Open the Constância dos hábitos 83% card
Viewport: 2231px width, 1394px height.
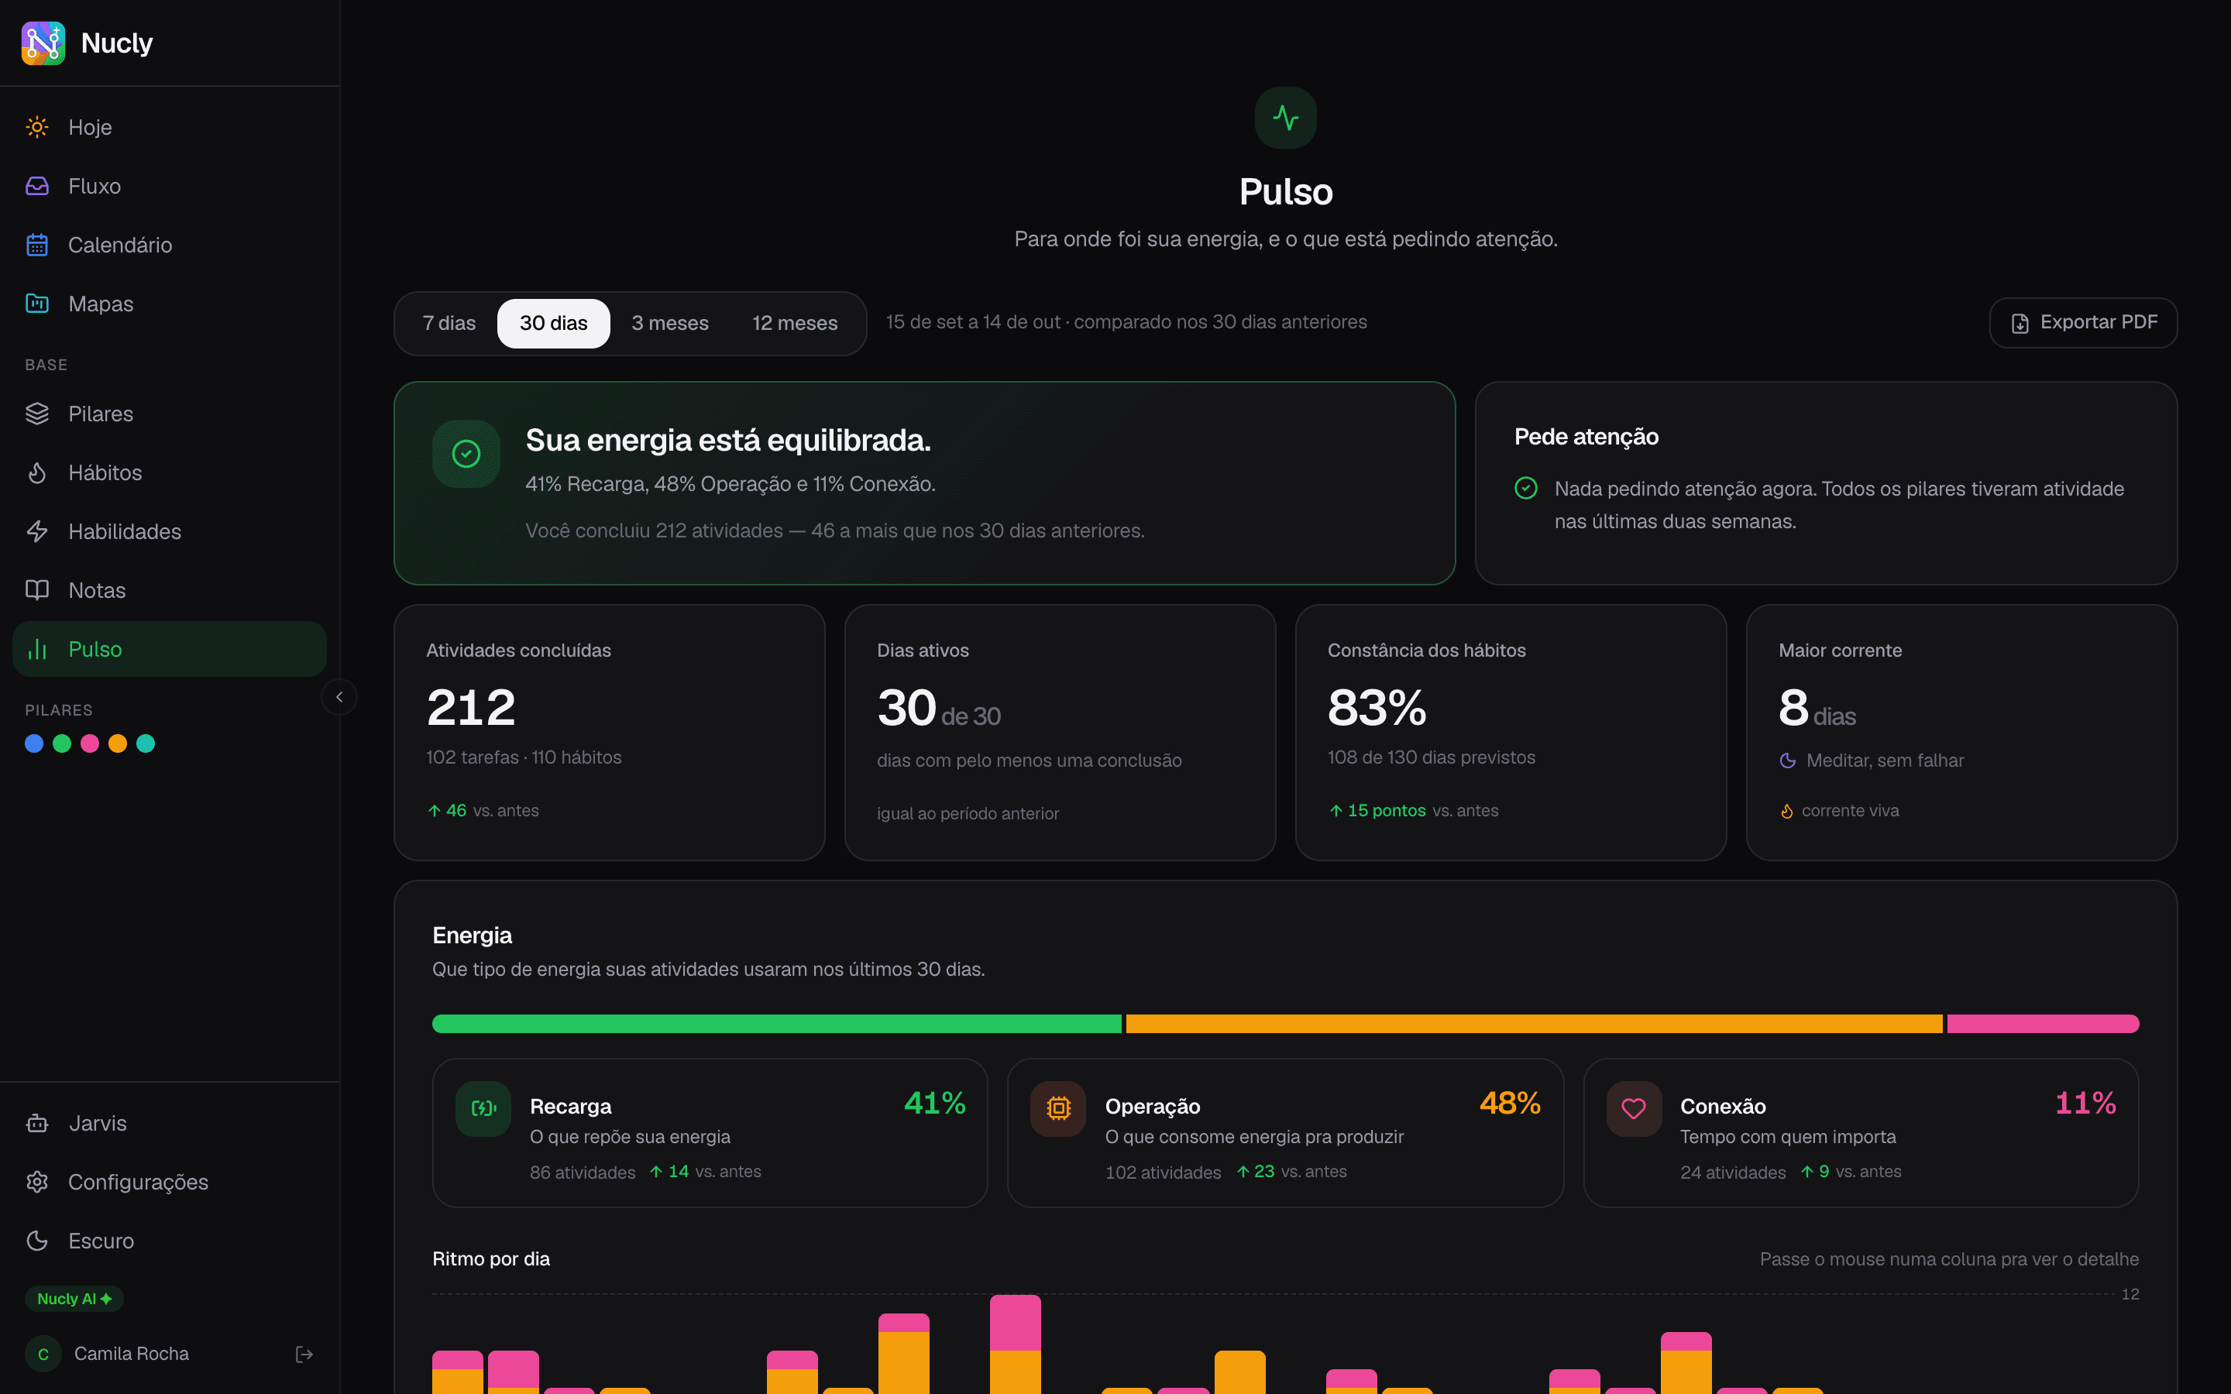coord(1511,733)
